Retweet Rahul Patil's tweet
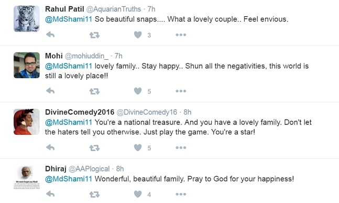339x203 pixels. pos(94,35)
